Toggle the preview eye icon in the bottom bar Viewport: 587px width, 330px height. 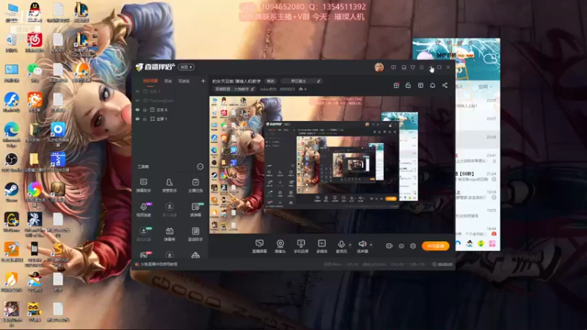pyautogui.click(x=401, y=246)
